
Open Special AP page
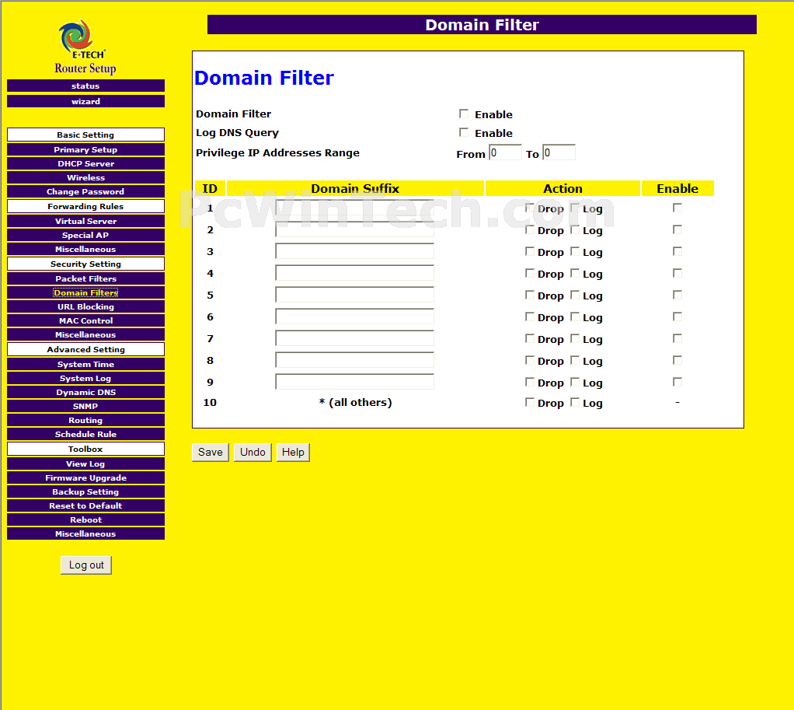[85, 235]
